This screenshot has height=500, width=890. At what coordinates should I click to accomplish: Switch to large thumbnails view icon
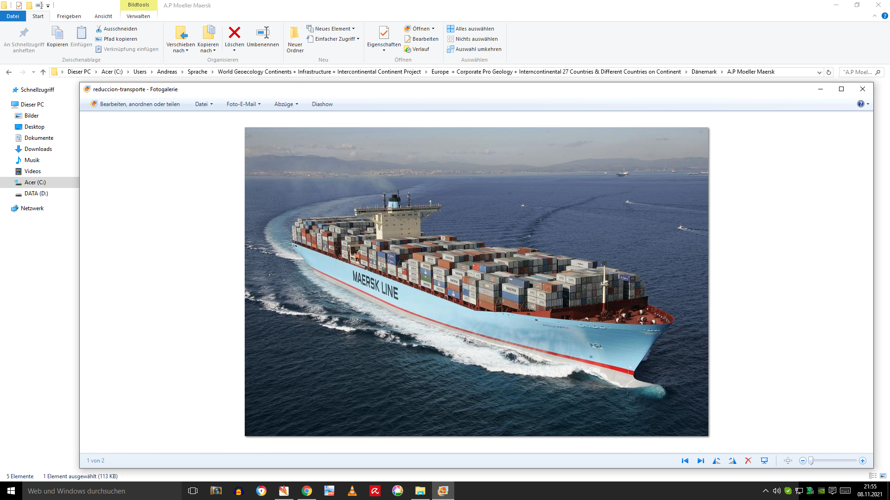(x=883, y=476)
